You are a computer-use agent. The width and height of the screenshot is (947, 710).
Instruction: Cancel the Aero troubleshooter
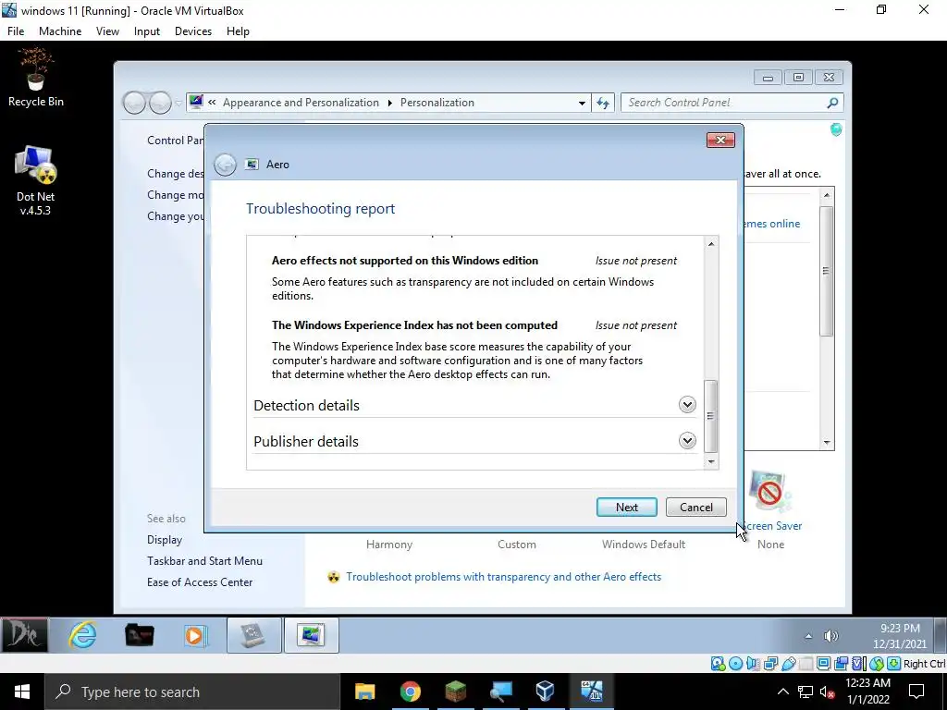695,508
